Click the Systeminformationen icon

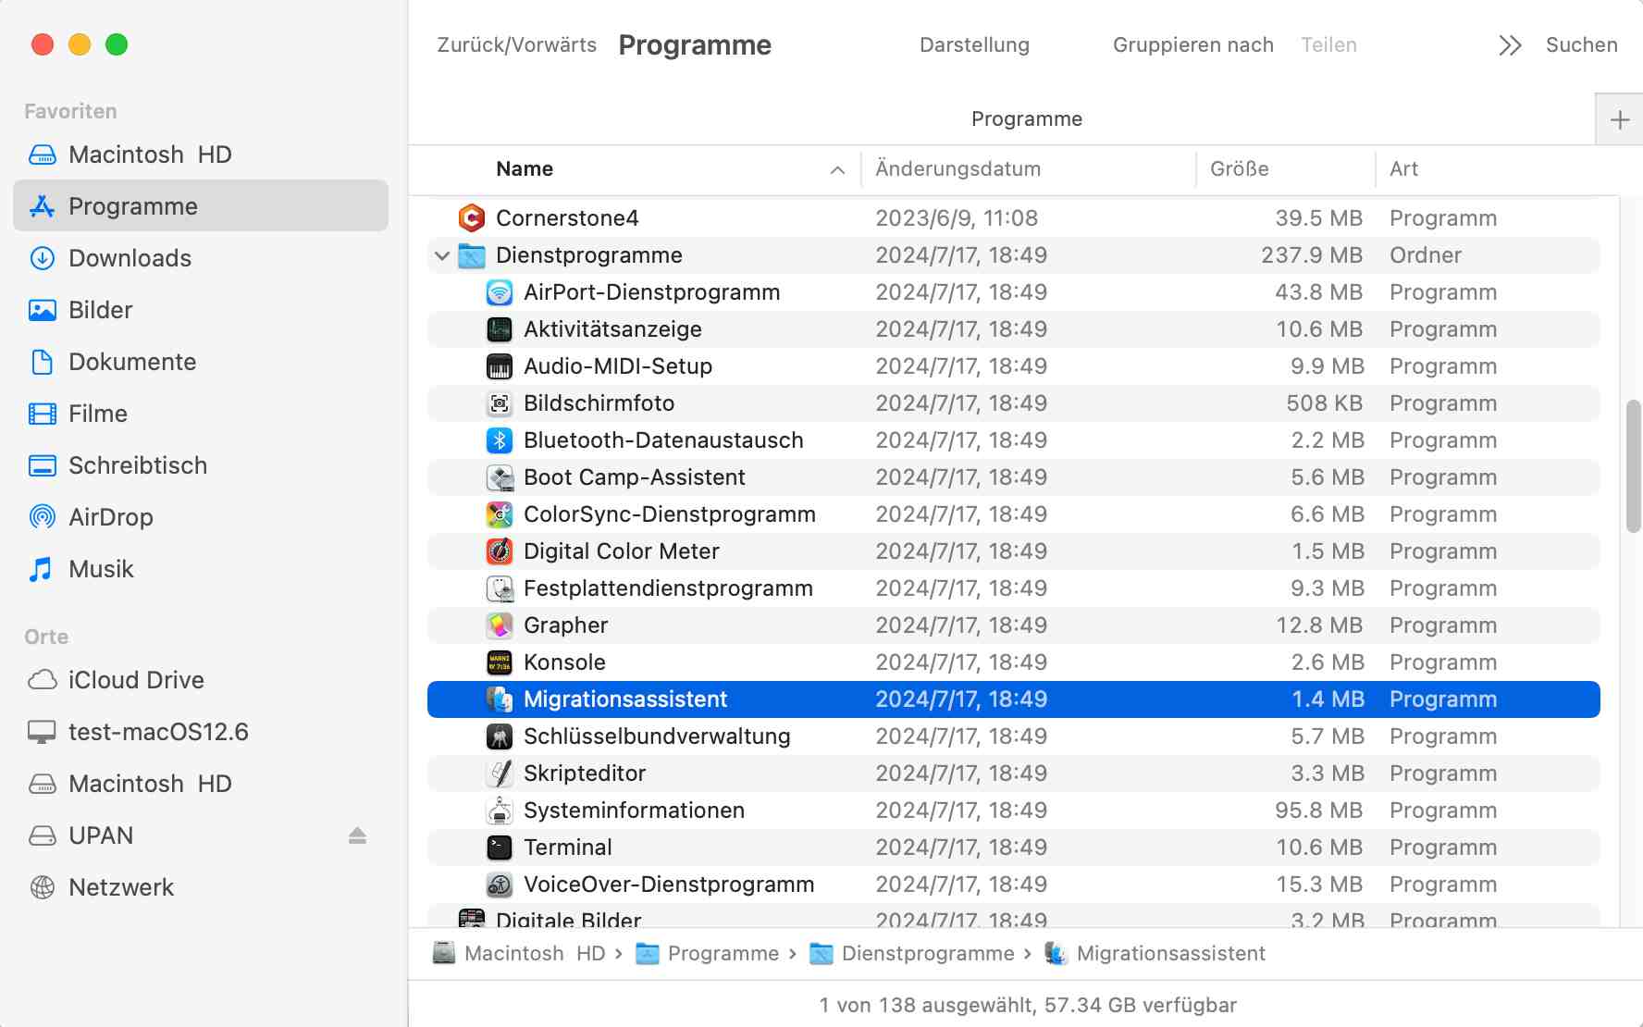[x=500, y=810]
